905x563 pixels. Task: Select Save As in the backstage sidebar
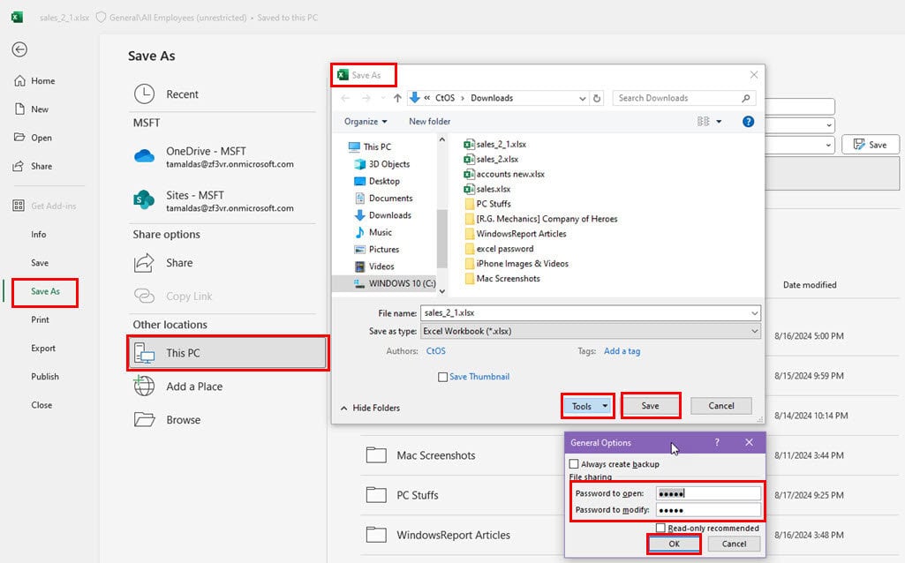coord(45,291)
